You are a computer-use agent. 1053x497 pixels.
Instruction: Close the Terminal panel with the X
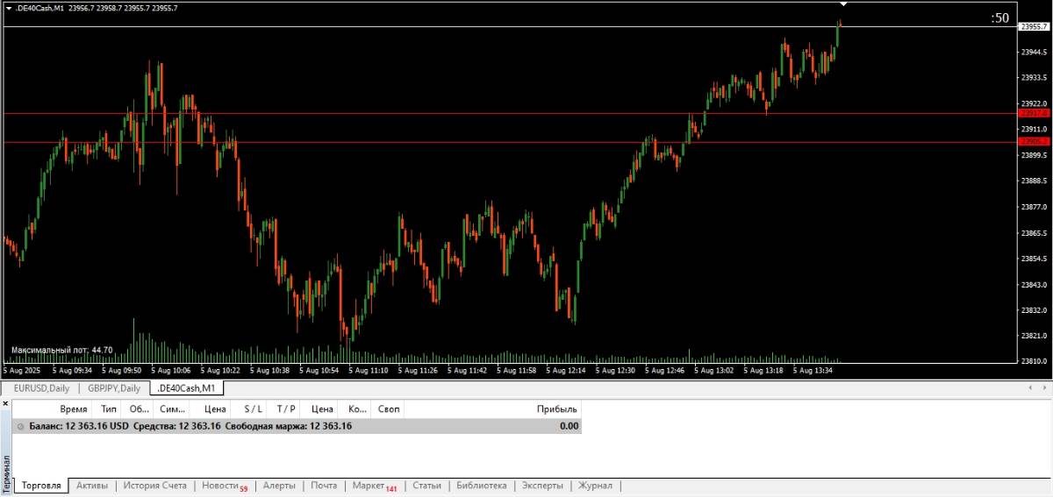[x=5, y=404]
